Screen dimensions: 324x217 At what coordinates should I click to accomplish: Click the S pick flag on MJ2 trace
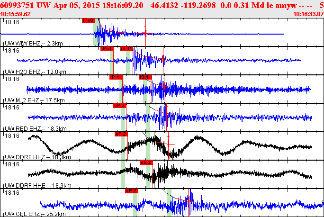pyautogui.click(x=144, y=77)
